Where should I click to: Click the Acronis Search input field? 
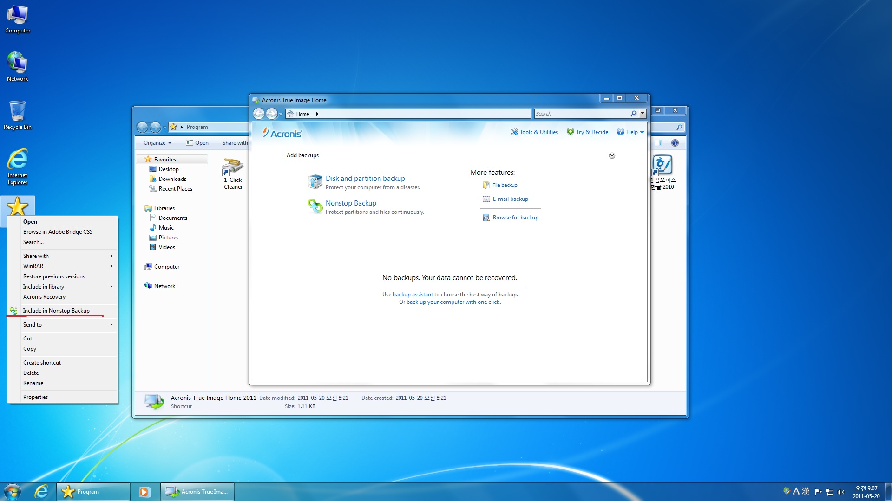coord(581,114)
